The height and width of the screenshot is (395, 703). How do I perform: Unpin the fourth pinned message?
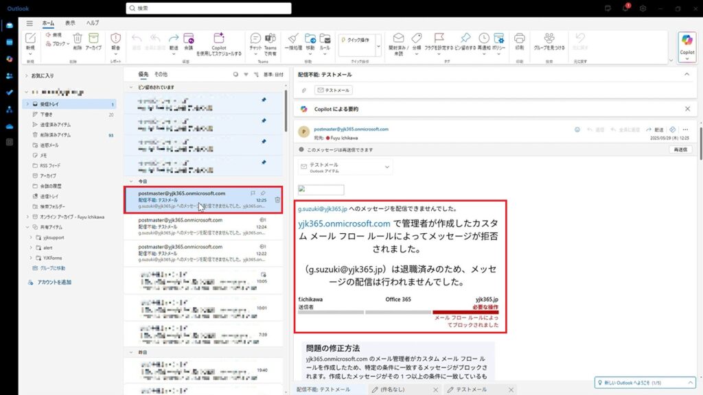click(x=264, y=162)
